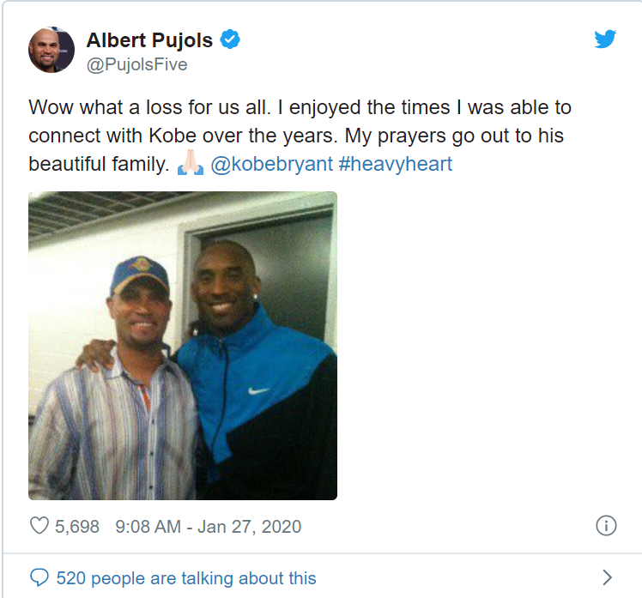Click the praying hands emoji

[190, 164]
